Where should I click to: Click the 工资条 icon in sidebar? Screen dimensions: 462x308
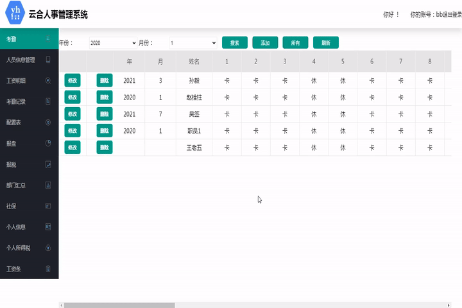[x=48, y=269]
